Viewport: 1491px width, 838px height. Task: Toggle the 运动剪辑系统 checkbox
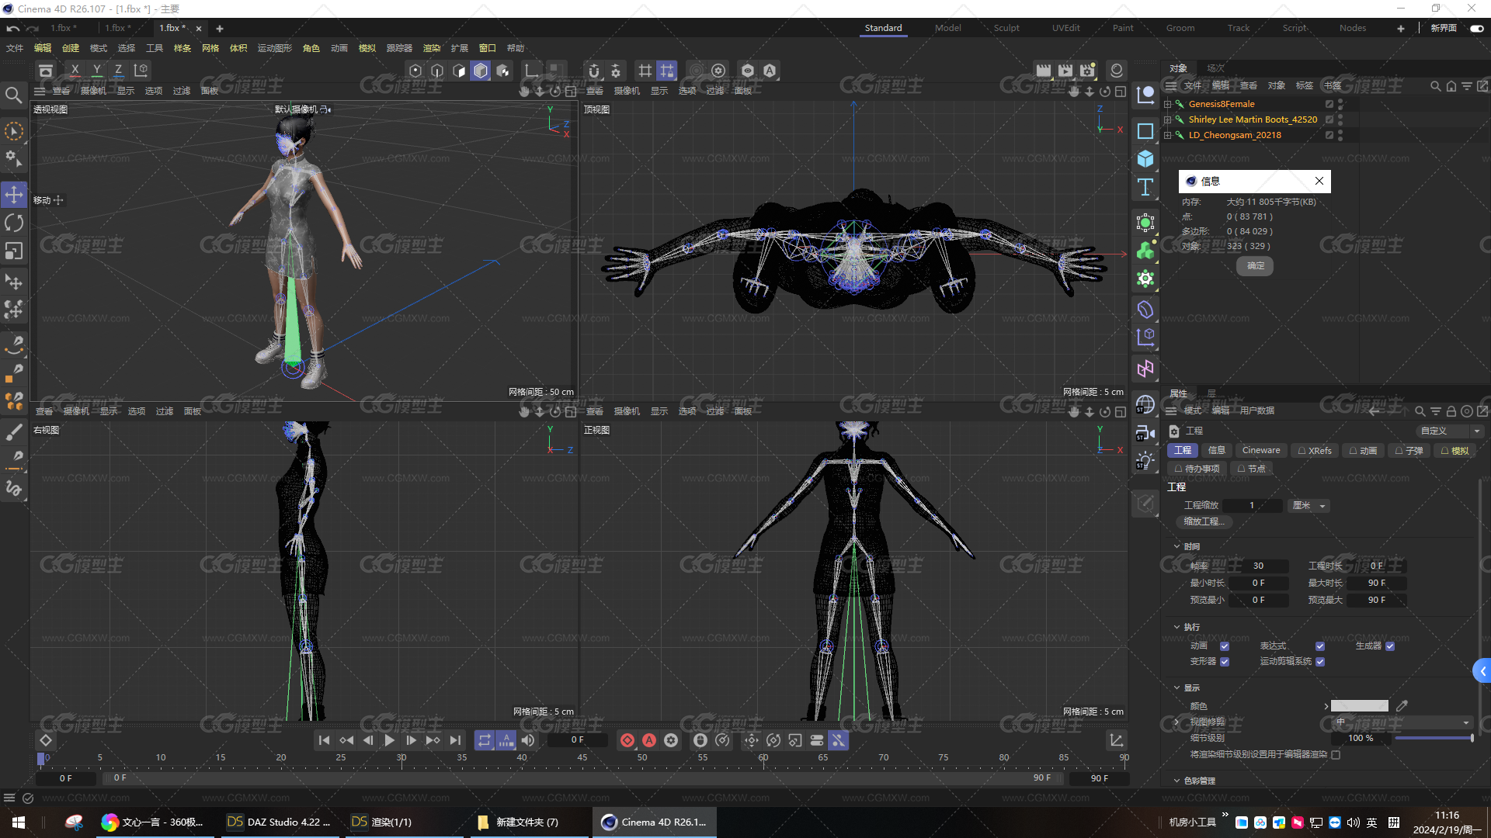(x=1320, y=662)
